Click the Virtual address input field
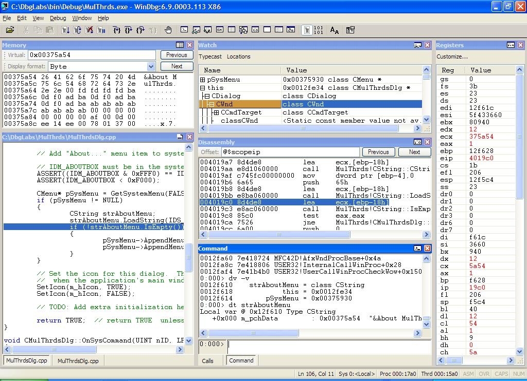Screen dimensions: 527x381 coord(92,55)
